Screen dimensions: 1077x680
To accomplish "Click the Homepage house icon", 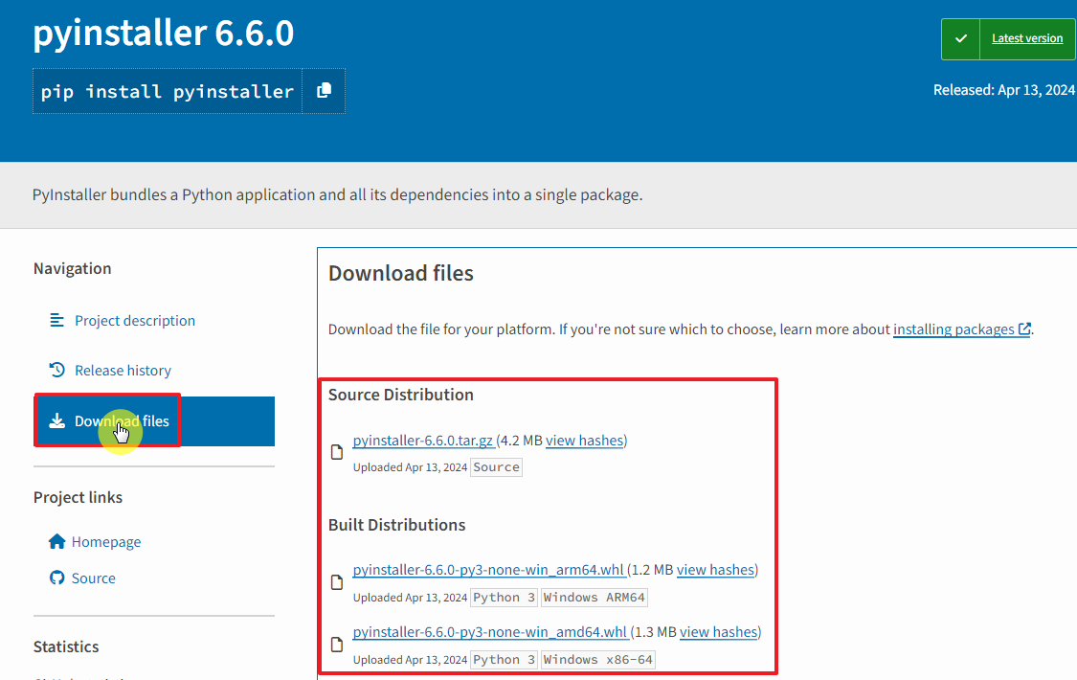I will (57, 541).
